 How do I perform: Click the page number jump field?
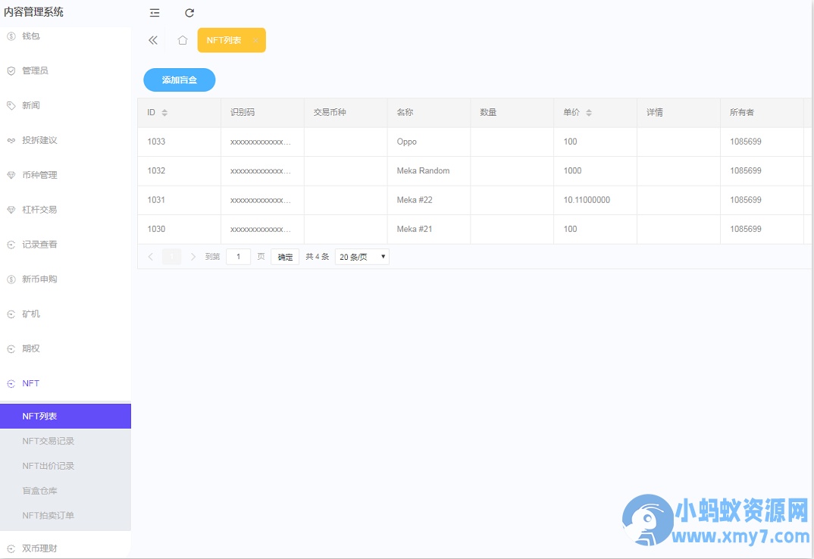tap(238, 257)
